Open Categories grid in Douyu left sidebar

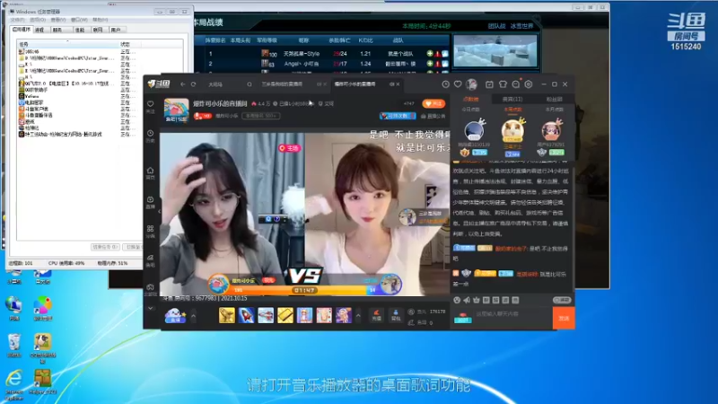click(150, 232)
